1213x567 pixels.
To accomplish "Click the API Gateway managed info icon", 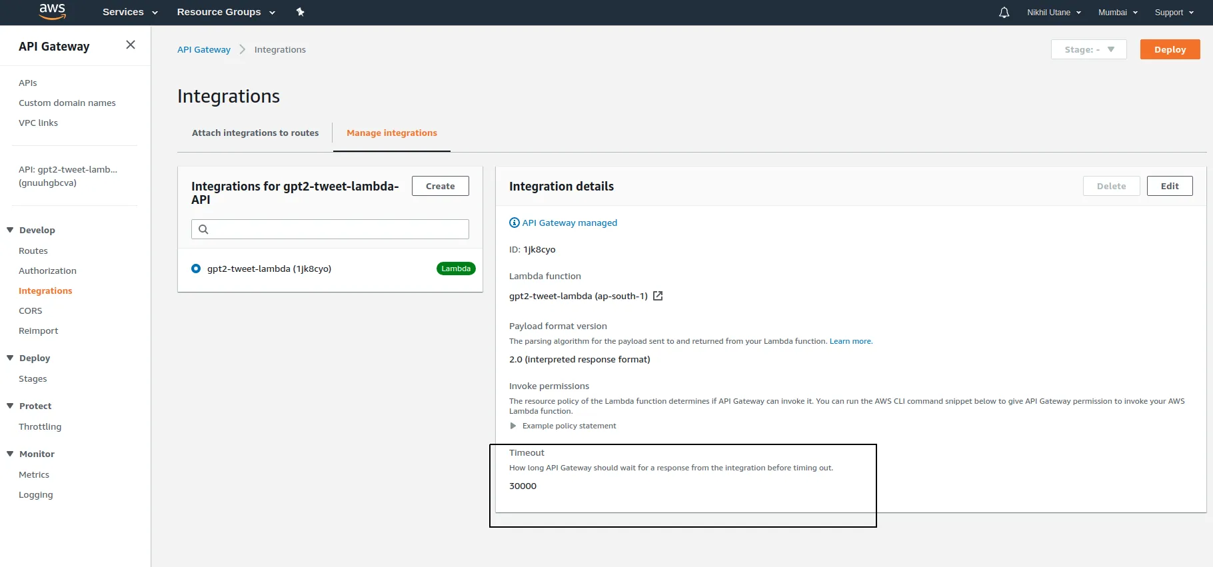I will (x=514, y=223).
